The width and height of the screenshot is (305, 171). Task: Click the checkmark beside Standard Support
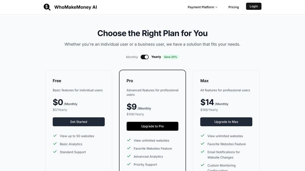point(55,152)
